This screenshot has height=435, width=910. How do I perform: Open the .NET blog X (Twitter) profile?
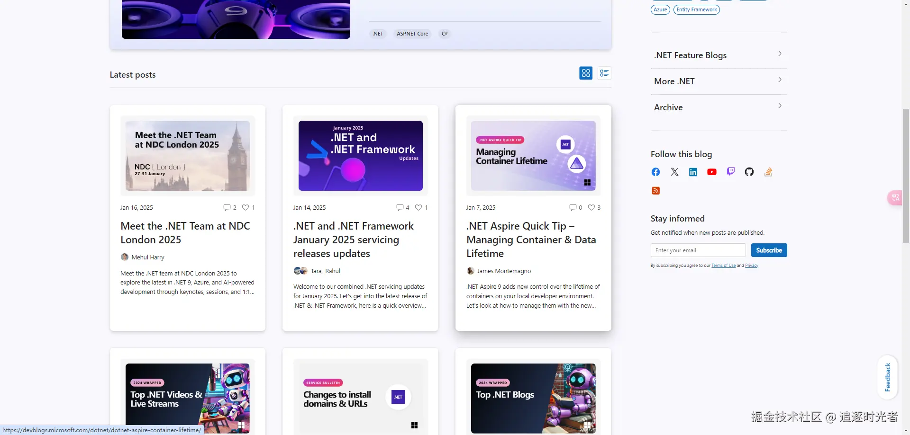[x=674, y=172]
